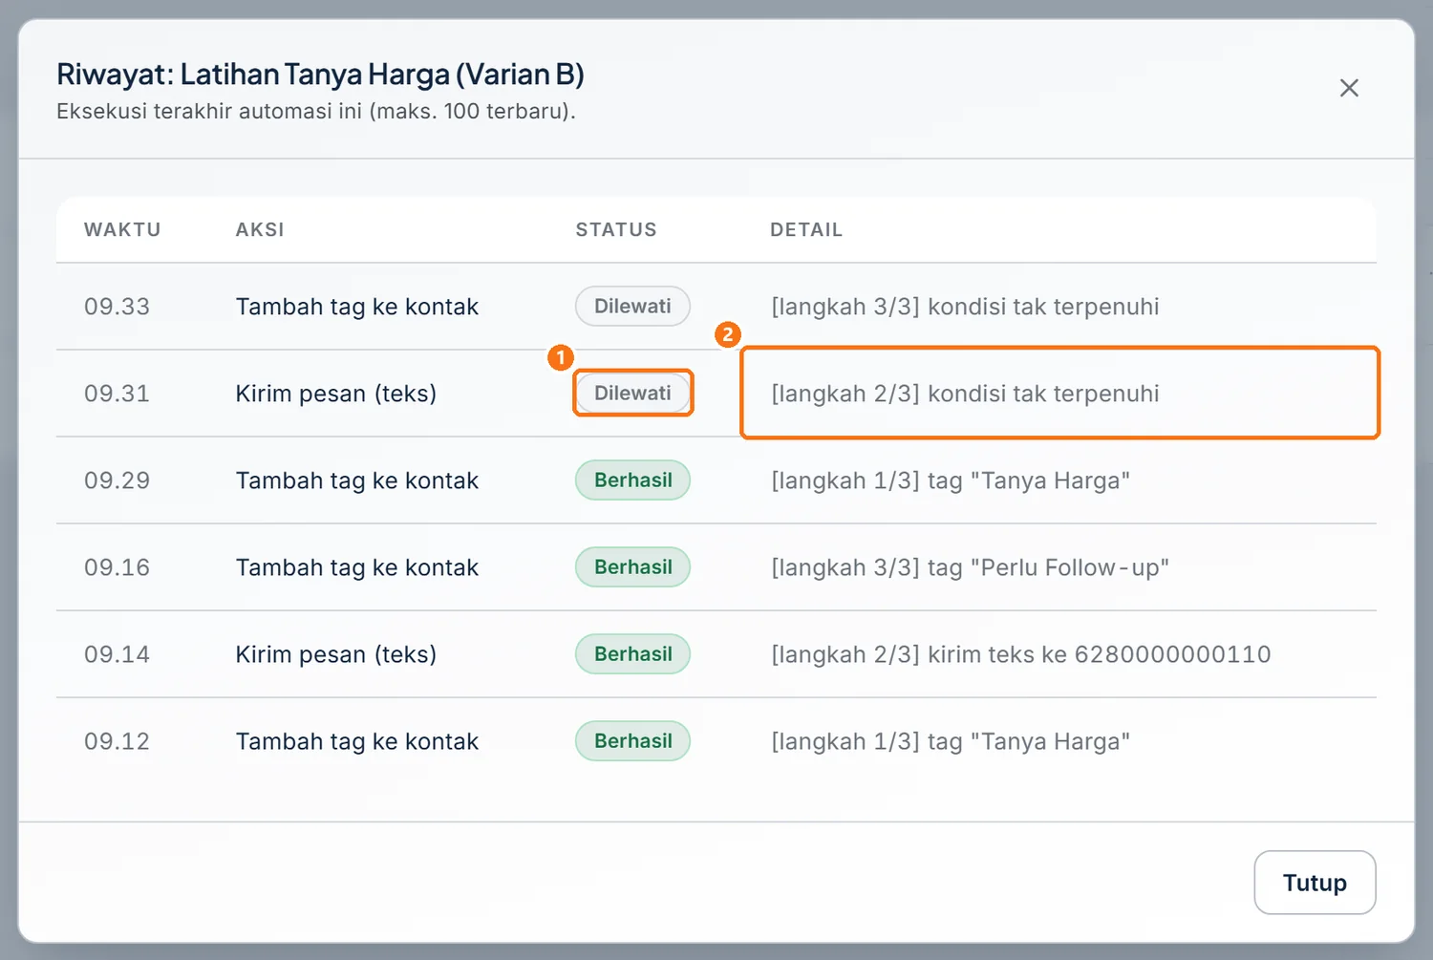The height and width of the screenshot is (960, 1433).
Task: Click "Kirim pesan (teks)" in the 09.31 row
Action: coord(336,394)
